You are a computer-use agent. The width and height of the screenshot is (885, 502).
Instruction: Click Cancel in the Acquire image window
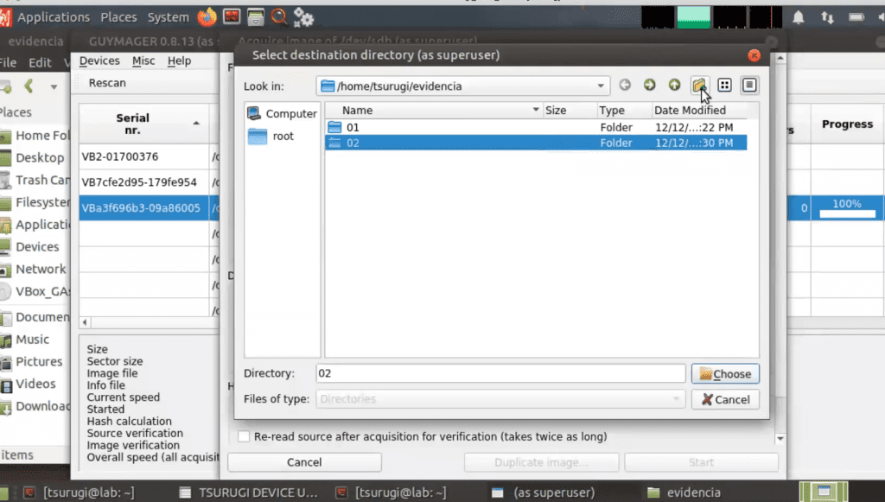click(x=304, y=462)
